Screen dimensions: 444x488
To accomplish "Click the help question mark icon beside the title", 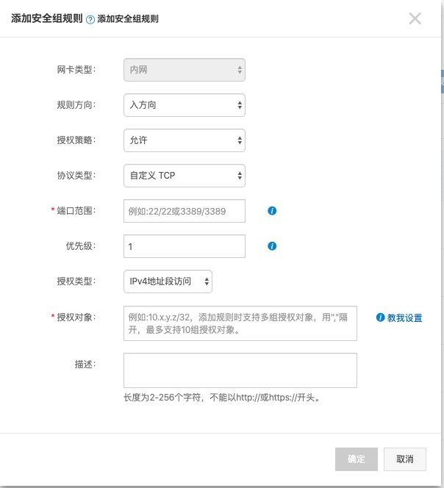I will [x=90, y=20].
